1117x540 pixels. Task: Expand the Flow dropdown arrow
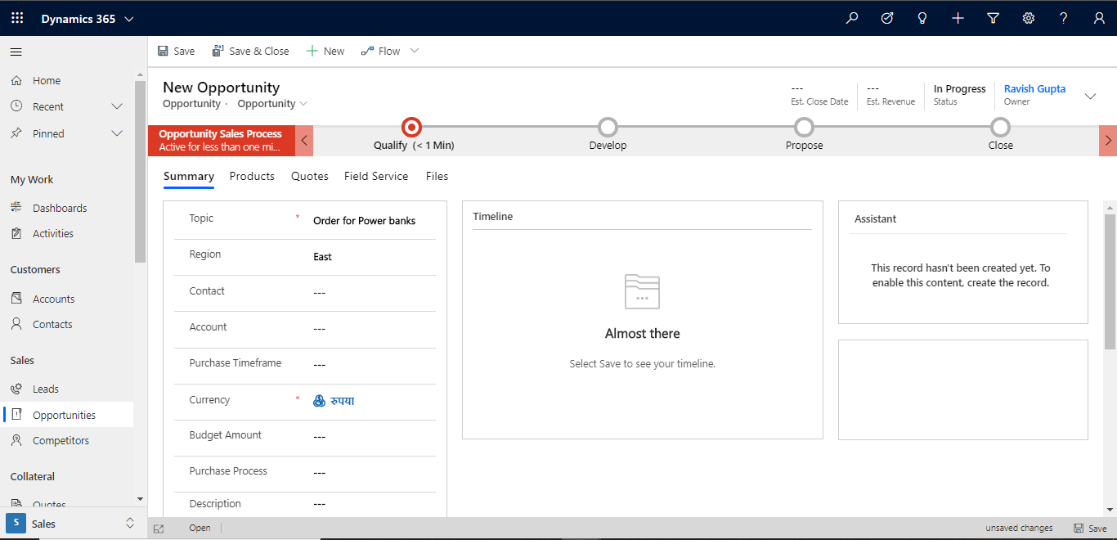(415, 51)
